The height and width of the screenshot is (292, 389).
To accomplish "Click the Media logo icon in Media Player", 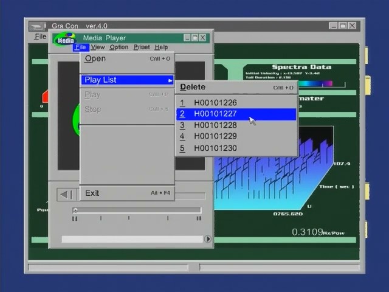I will pos(64,39).
